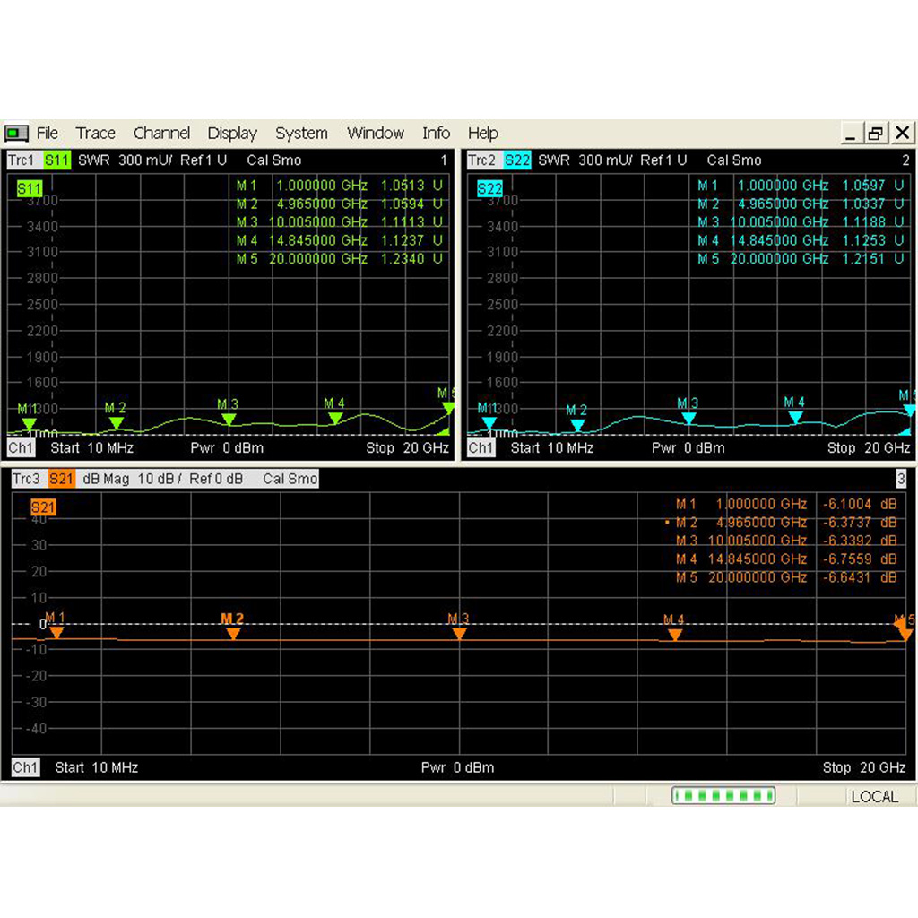Click Stop 20 GHz in S21 diagram

864,767
